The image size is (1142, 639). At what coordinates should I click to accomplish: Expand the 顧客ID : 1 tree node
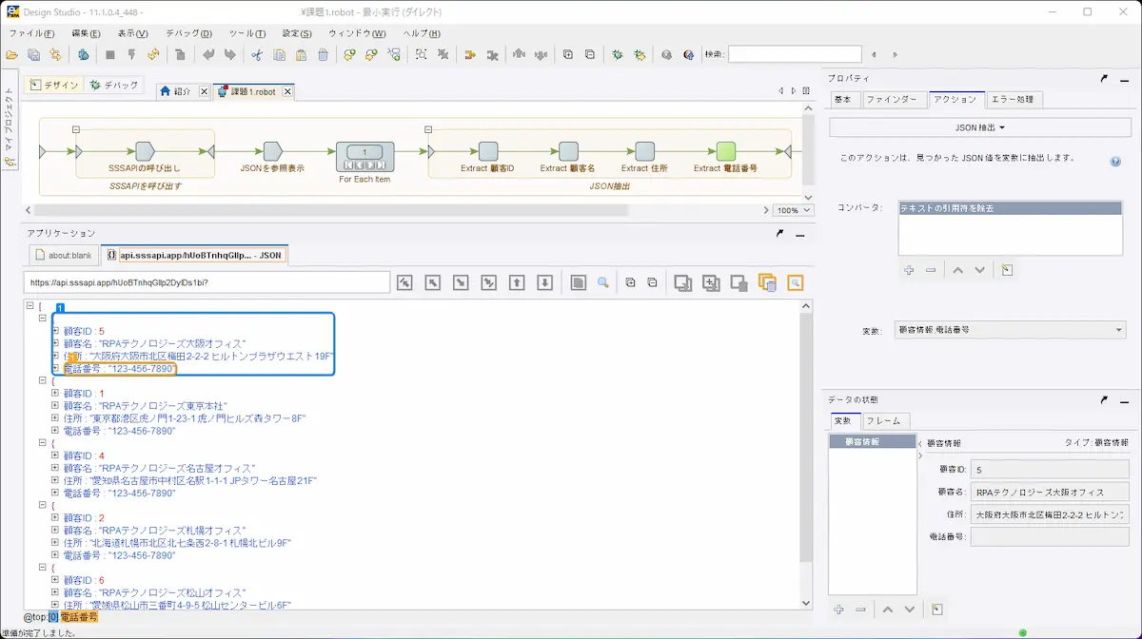point(55,393)
